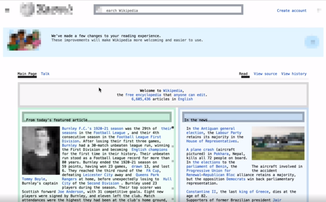Viewport: 326px width, 202px height.
Task: Open the Democrats link
Action: click(x=236, y=179)
